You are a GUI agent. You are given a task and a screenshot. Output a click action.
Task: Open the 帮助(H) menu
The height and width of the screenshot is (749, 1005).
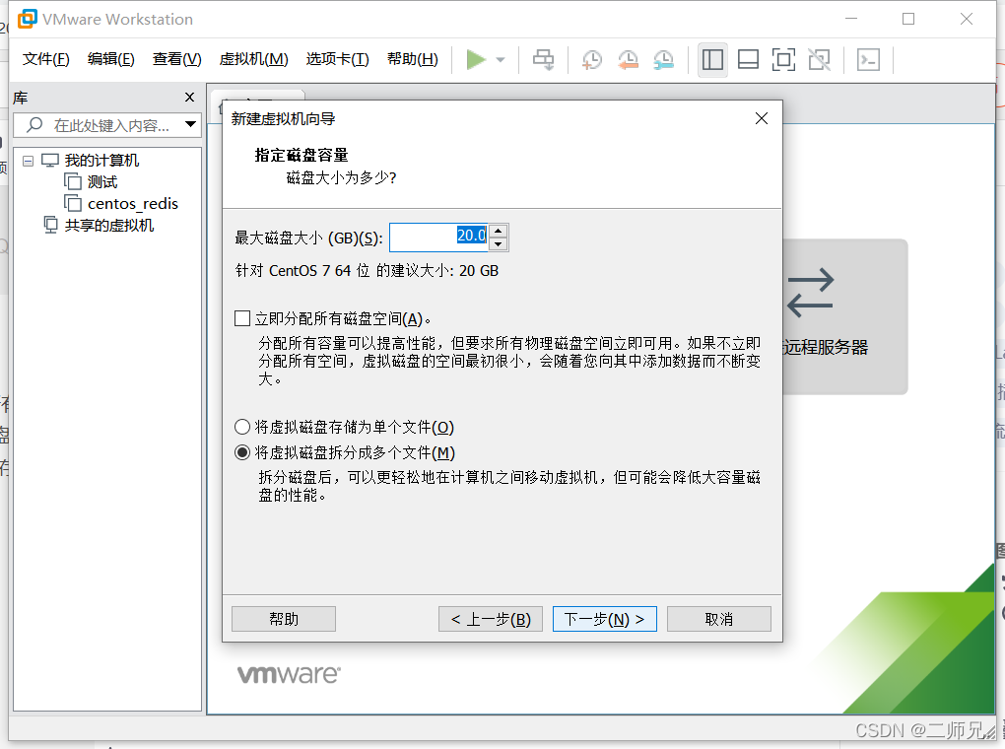(412, 58)
